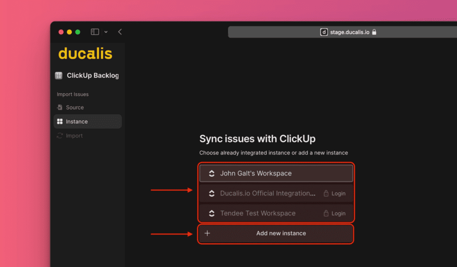This screenshot has height=267, width=457.
Task: Click the ClickUp icon beside John Galt's Workspace
Action: coord(212,173)
